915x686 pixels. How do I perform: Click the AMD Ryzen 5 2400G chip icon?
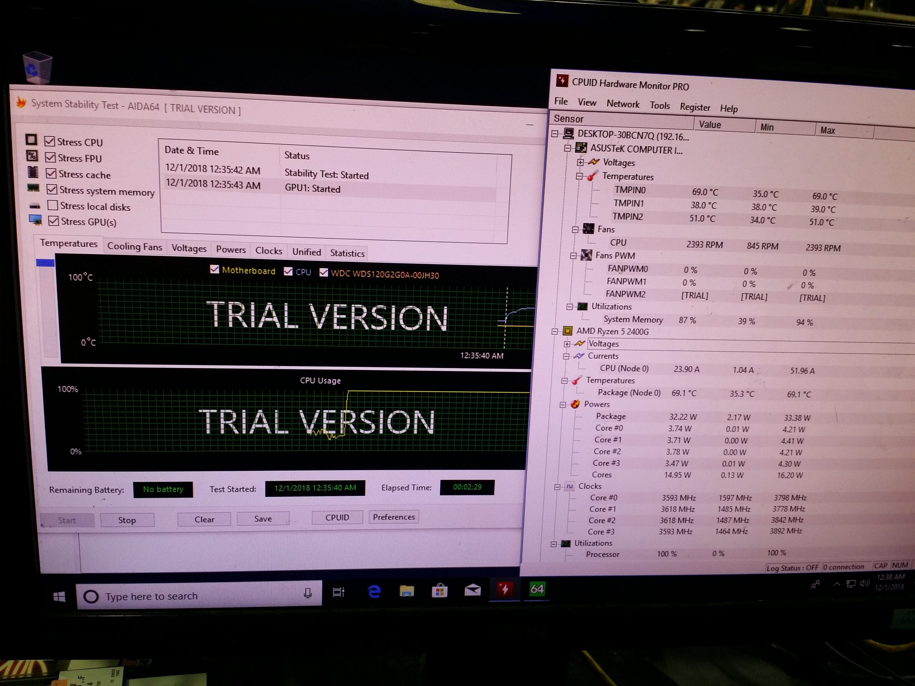[x=568, y=331]
